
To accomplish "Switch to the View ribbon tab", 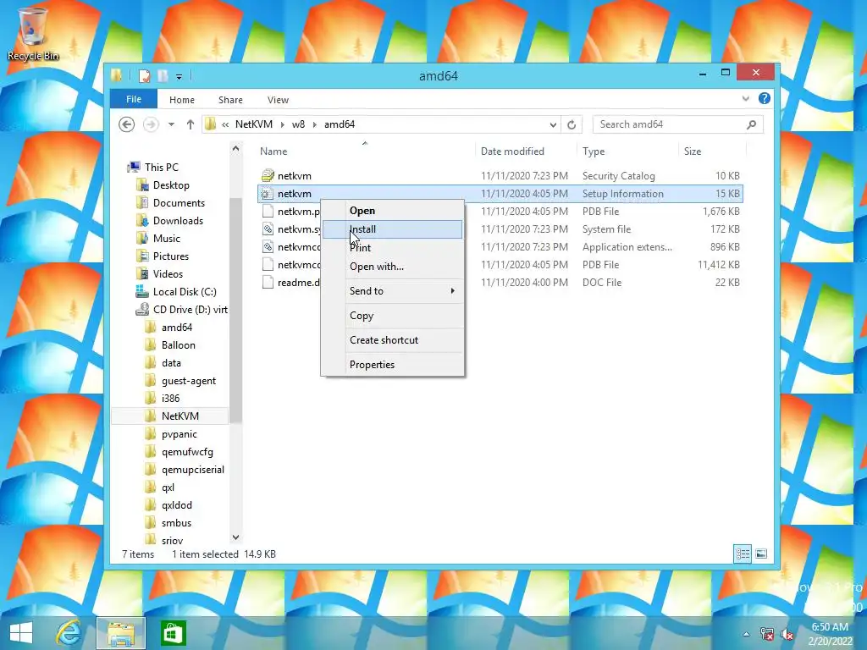I will [278, 100].
